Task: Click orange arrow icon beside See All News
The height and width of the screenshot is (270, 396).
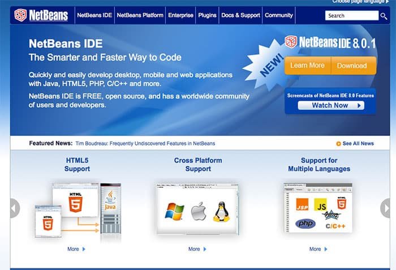Action: [x=338, y=144]
